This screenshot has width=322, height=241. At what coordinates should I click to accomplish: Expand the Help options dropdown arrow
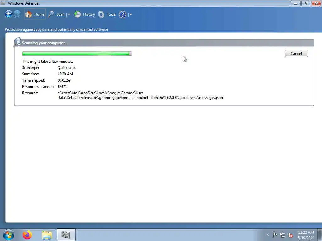click(x=131, y=14)
